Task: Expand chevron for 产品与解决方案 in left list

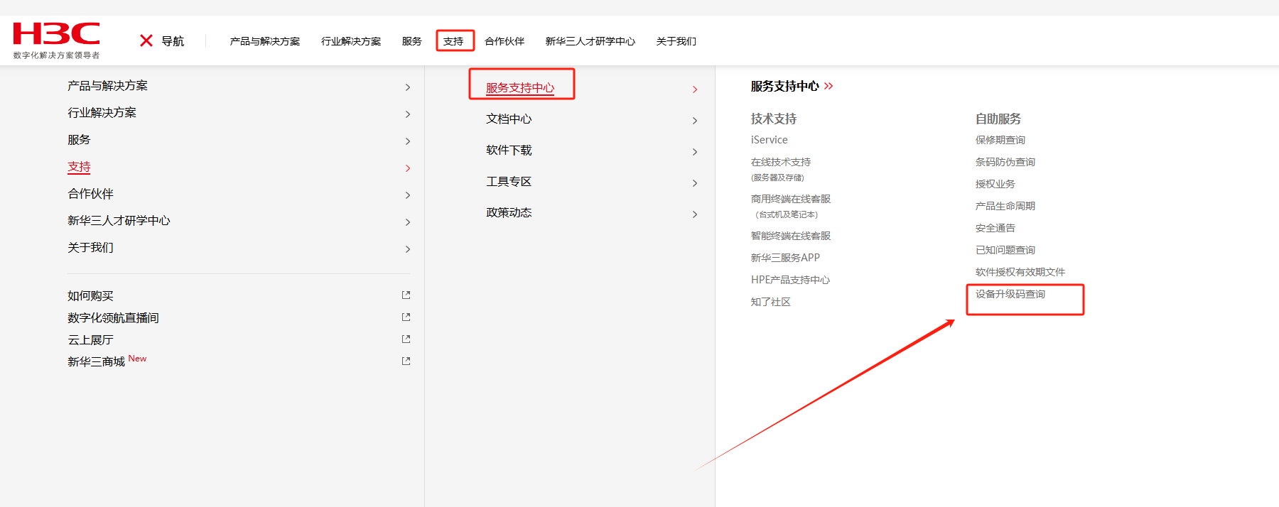Action: [x=408, y=87]
